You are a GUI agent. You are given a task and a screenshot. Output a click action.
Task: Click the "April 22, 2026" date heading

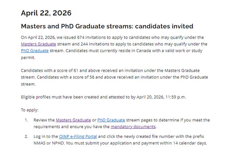46,13
